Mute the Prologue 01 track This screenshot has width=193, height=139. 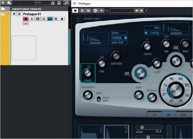(x=14, y=14)
